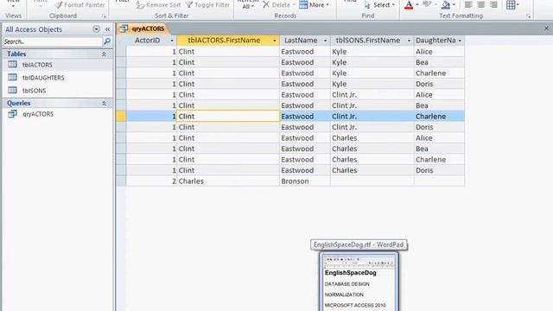
Task: Open the Select dropdown in Find group
Action: [x=379, y=5]
